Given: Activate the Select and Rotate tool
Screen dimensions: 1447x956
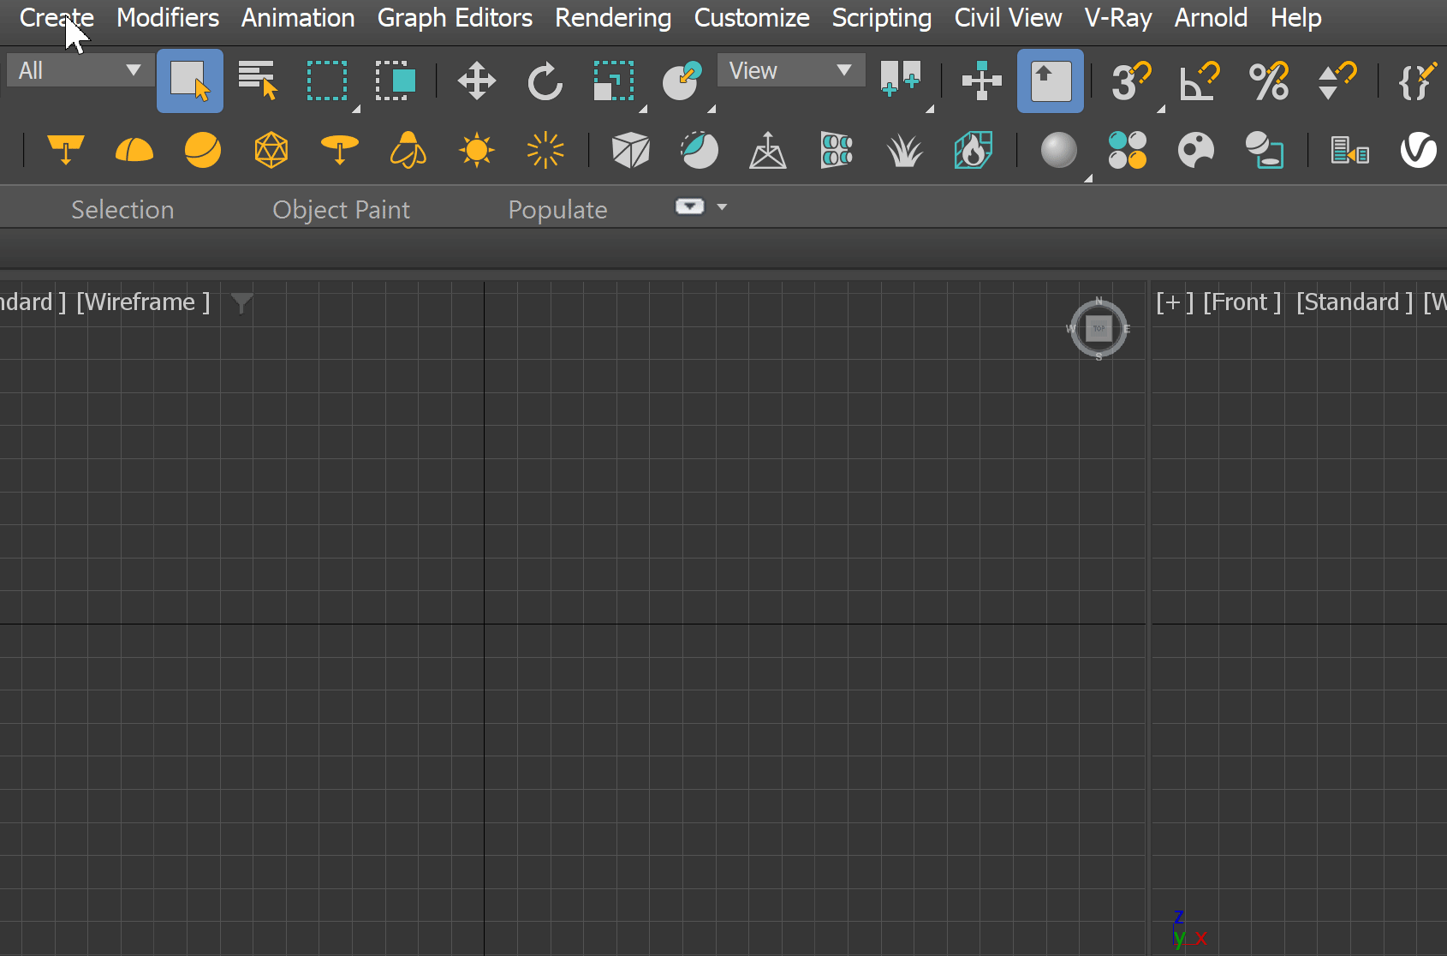Looking at the screenshot, I should tap(545, 81).
